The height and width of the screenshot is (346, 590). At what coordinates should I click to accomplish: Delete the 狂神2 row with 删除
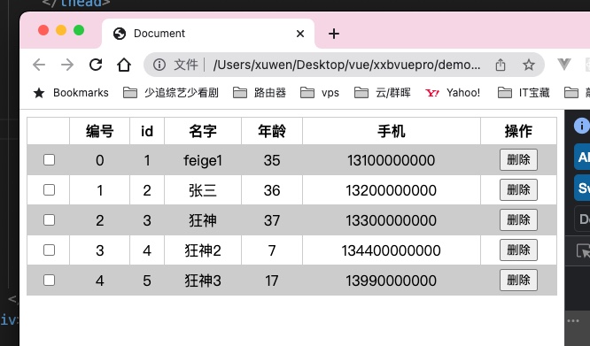pos(518,250)
